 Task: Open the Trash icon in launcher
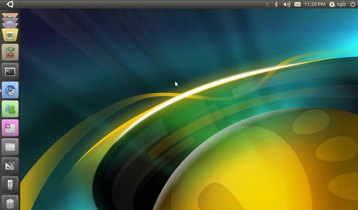click(10, 203)
